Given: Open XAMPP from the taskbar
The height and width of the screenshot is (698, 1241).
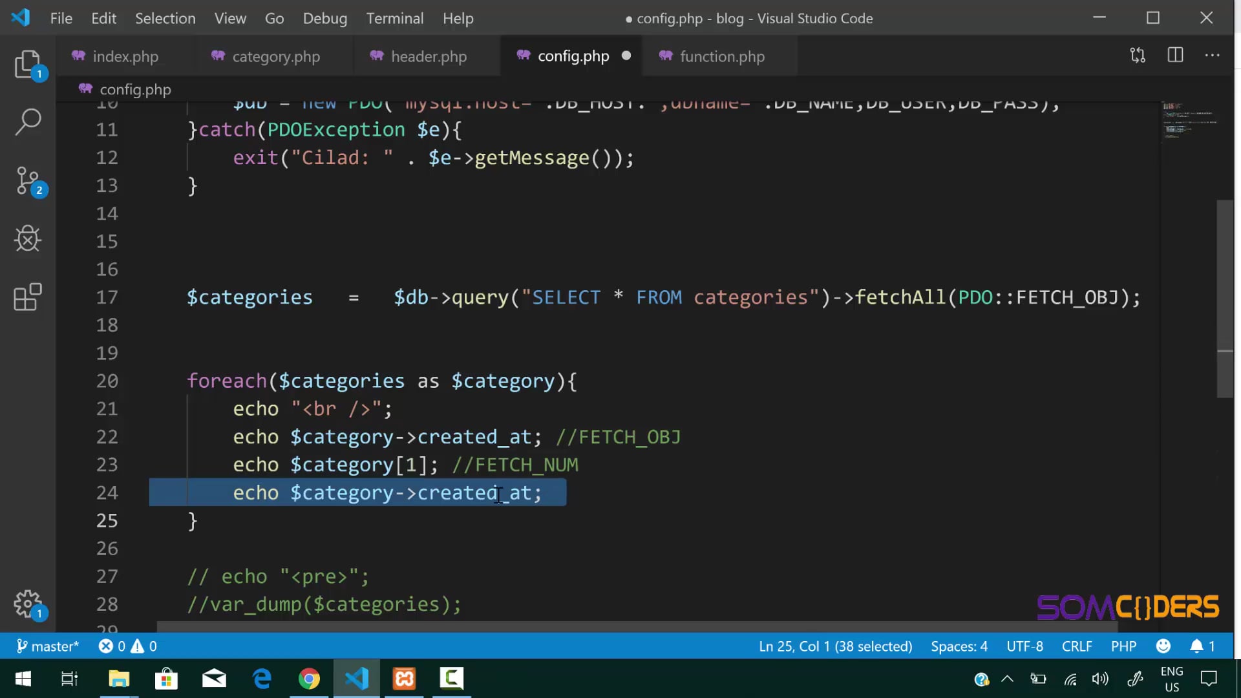Looking at the screenshot, I should coord(405,679).
